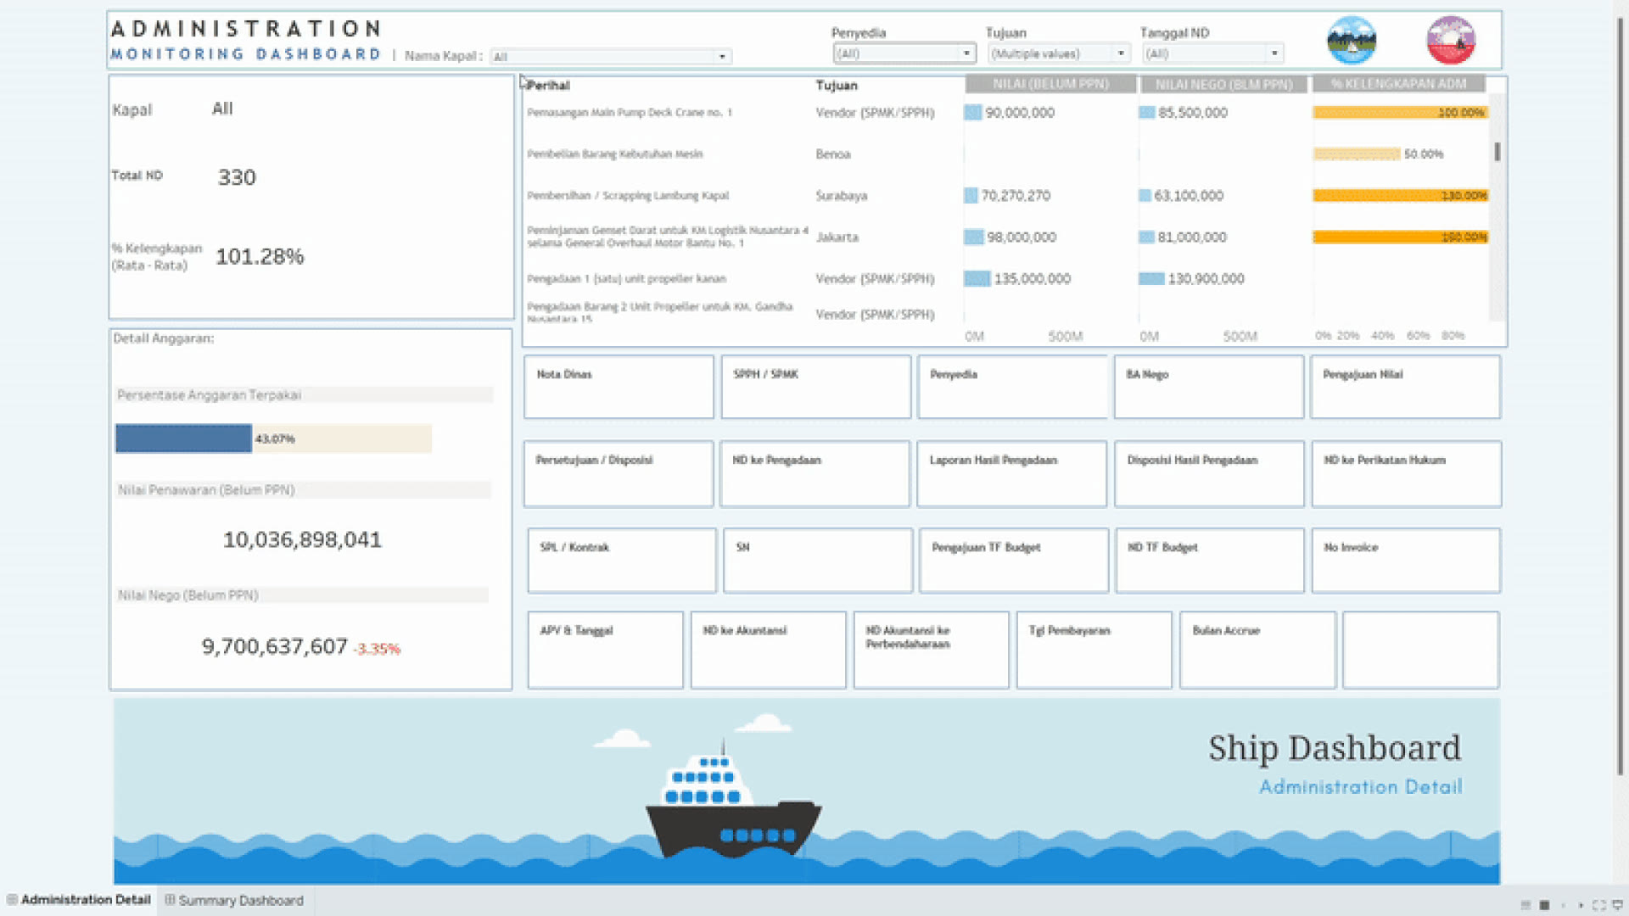This screenshot has width=1629, height=916.
Task: Open the Nama Kapal dropdown
Action: pos(611,57)
